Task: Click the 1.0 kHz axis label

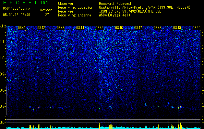Action: [3, 58]
